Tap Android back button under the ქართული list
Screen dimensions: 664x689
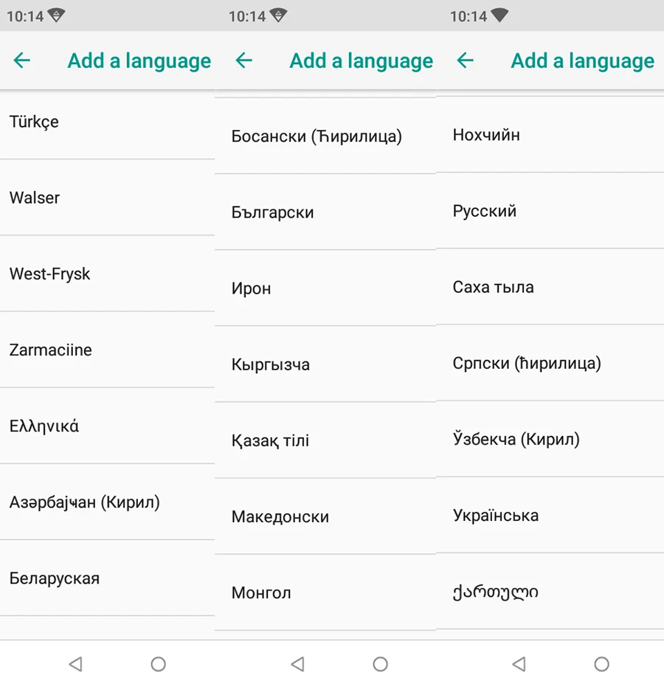click(x=519, y=663)
